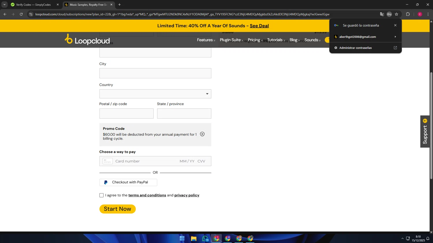Viewport: 433px width, 243px height.
Task: Click the page vertical scrollbar
Action: (x=431, y=126)
